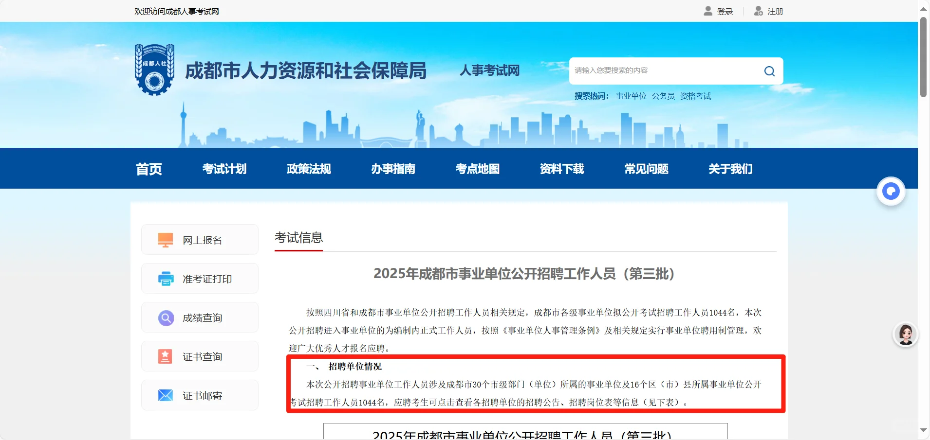
Task: Click the scrollbar down arrow
Action: [x=923, y=430]
